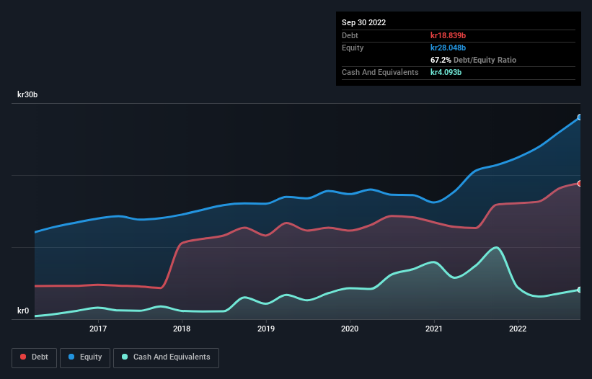The width and height of the screenshot is (592, 379).
Task: Click the kr4.093b cash value
Action: (x=446, y=72)
